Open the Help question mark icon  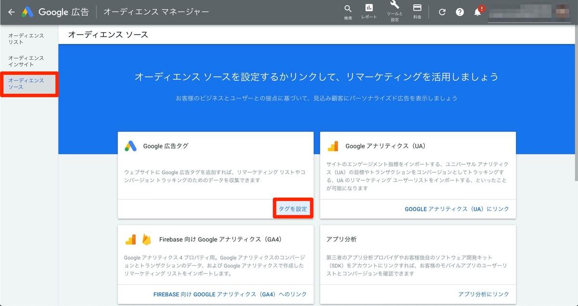[x=460, y=12]
